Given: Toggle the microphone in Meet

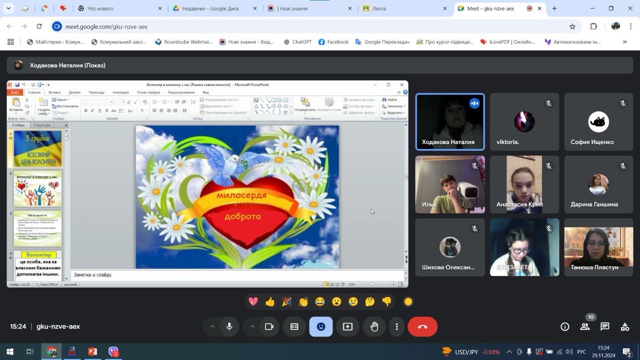Looking at the screenshot, I should point(229,326).
